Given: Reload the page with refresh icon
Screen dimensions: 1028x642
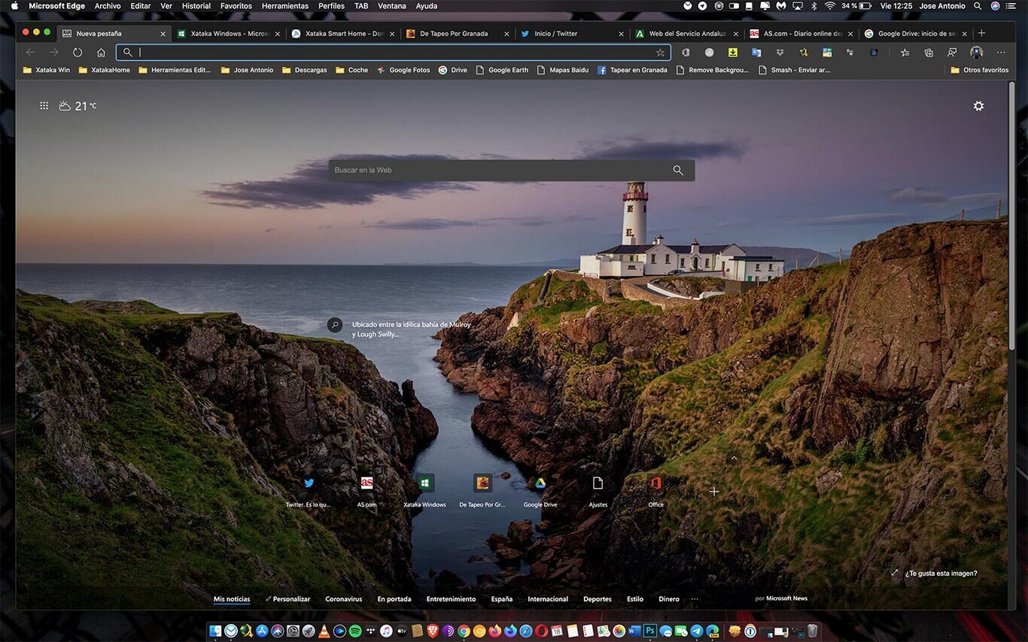Looking at the screenshot, I should [x=78, y=53].
